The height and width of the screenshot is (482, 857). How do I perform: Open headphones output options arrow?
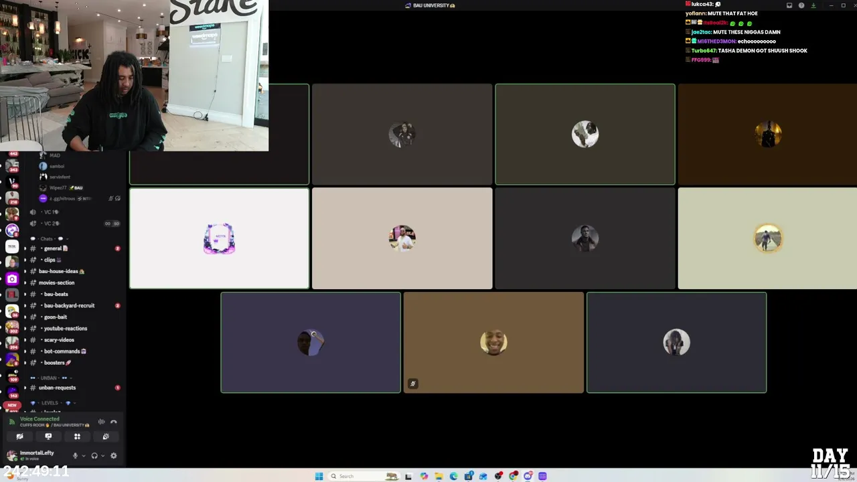[102, 456]
